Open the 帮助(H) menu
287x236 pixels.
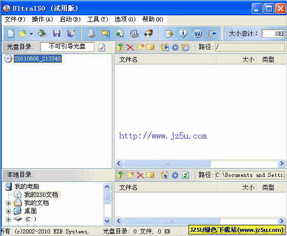tap(153, 19)
